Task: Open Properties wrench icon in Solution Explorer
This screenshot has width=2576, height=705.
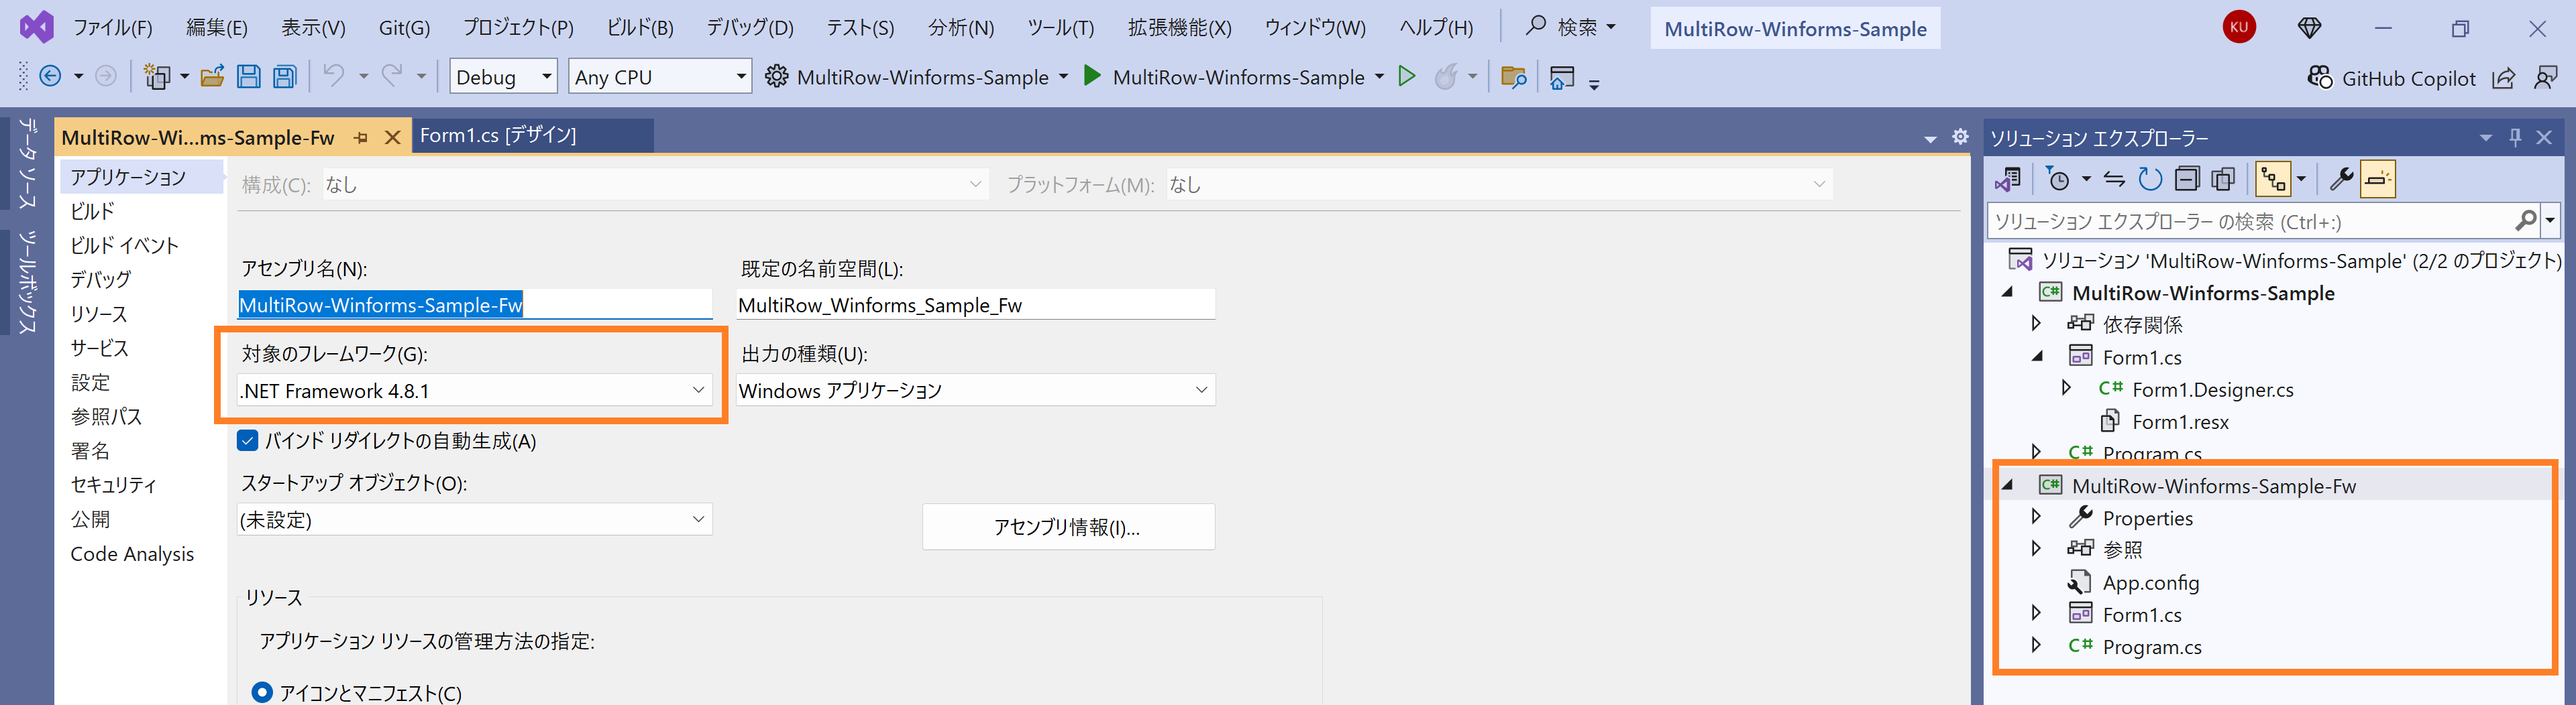Action: coord(2341,180)
